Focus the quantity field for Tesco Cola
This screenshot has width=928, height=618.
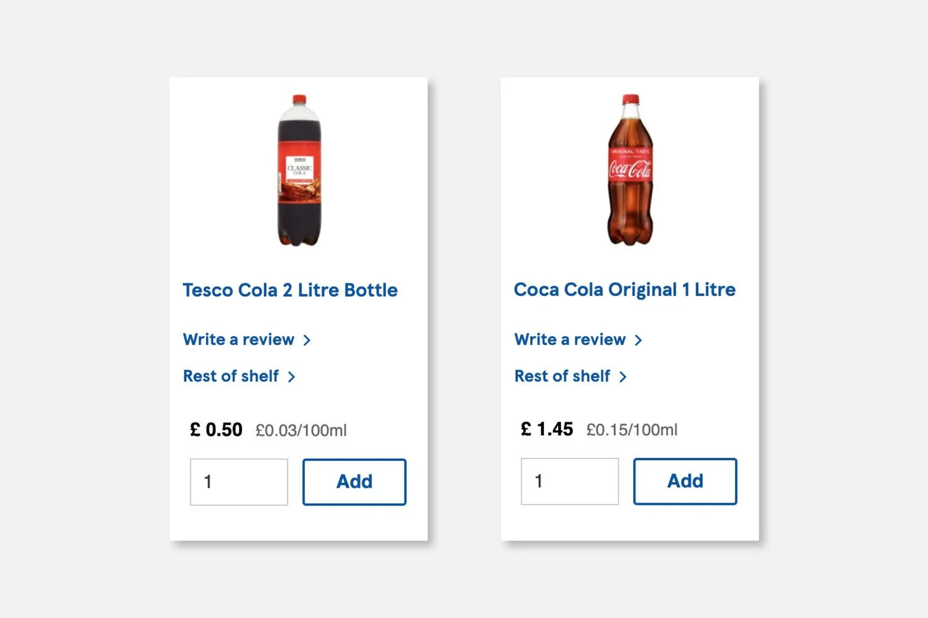coord(239,482)
